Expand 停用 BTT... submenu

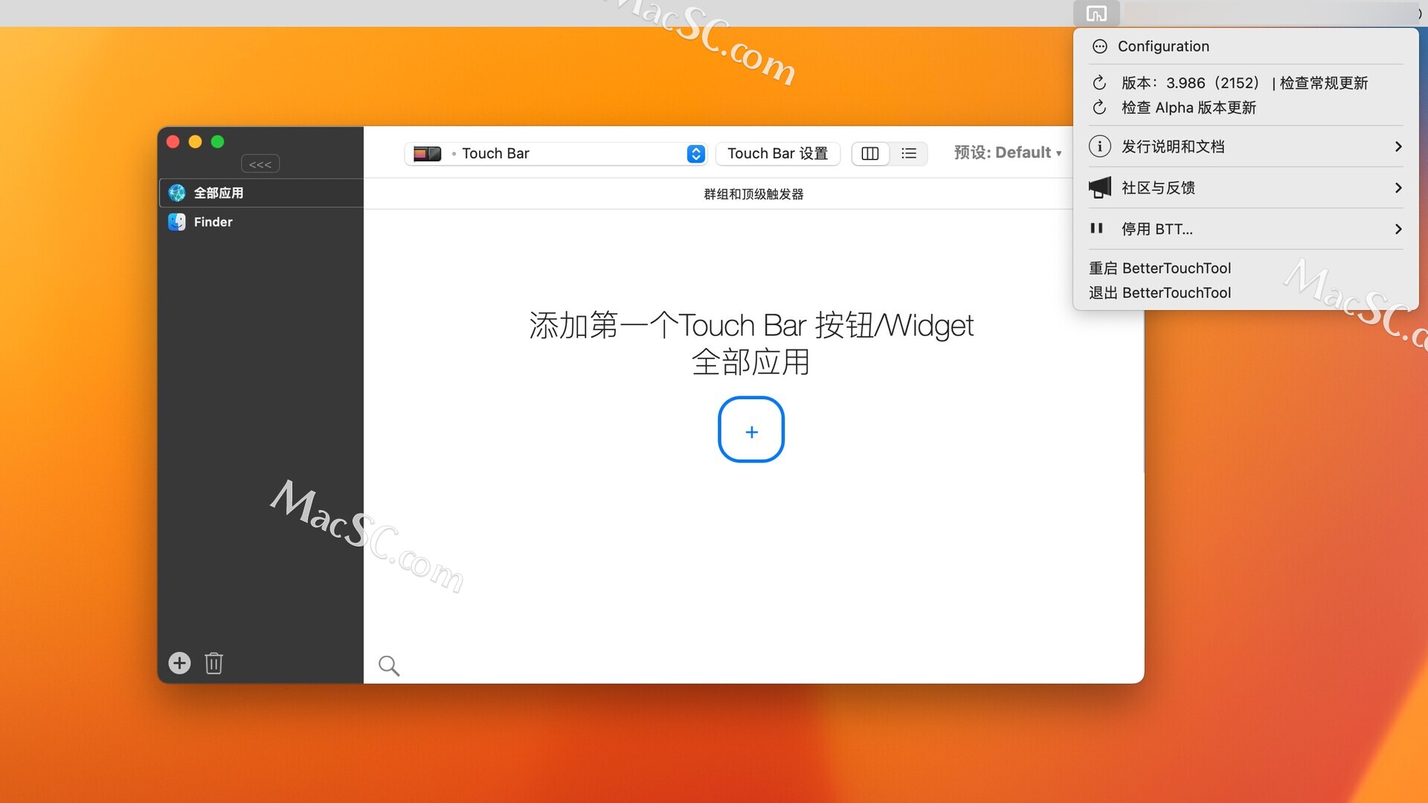pos(1246,229)
